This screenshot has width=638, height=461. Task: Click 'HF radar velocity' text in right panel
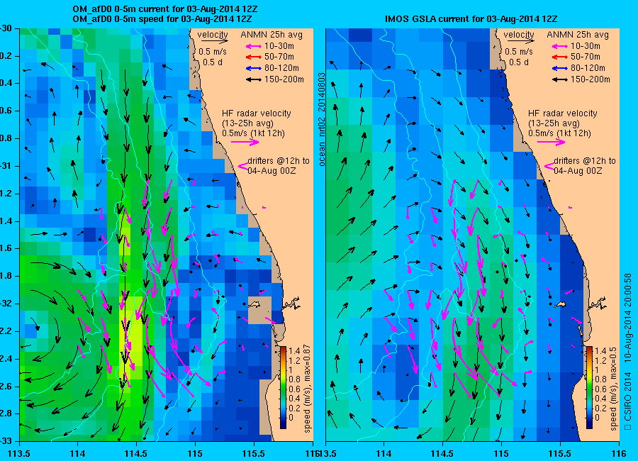click(563, 113)
